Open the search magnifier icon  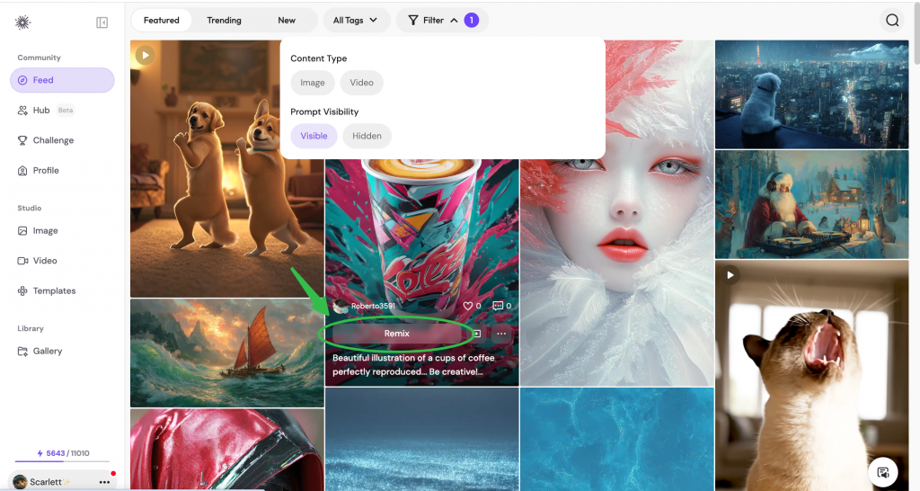[x=891, y=21]
